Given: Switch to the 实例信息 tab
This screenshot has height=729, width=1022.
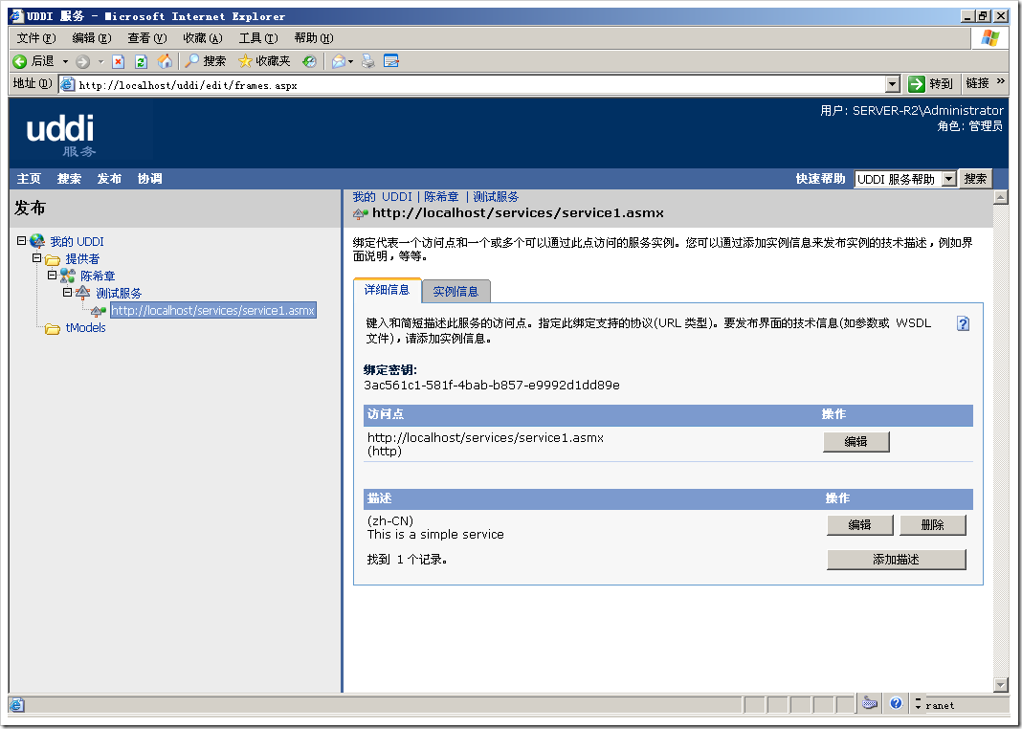Looking at the screenshot, I should pos(455,291).
